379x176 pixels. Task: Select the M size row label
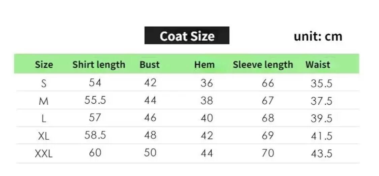pyautogui.click(x=44, y=101)
